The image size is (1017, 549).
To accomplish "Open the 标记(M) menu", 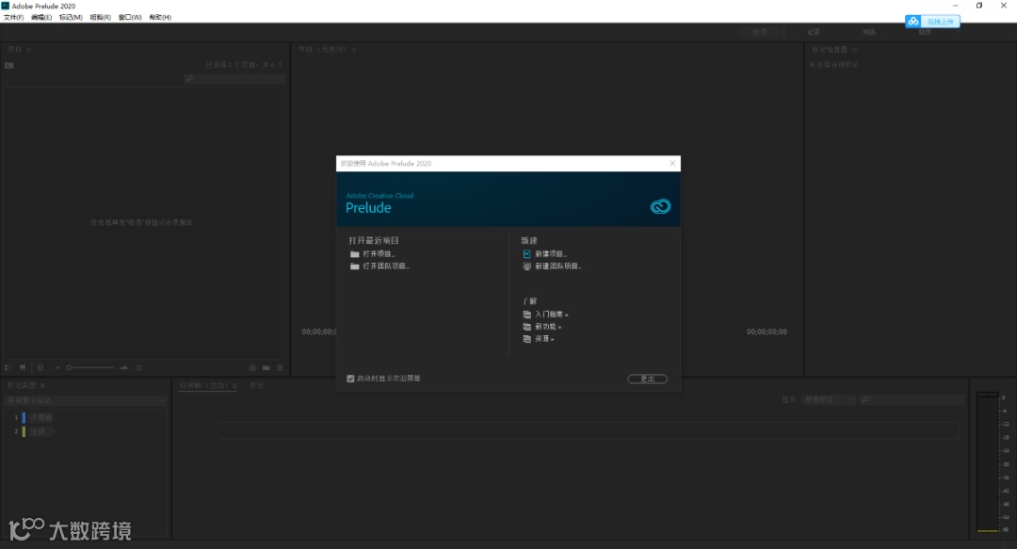I will (x=71, y=18).
